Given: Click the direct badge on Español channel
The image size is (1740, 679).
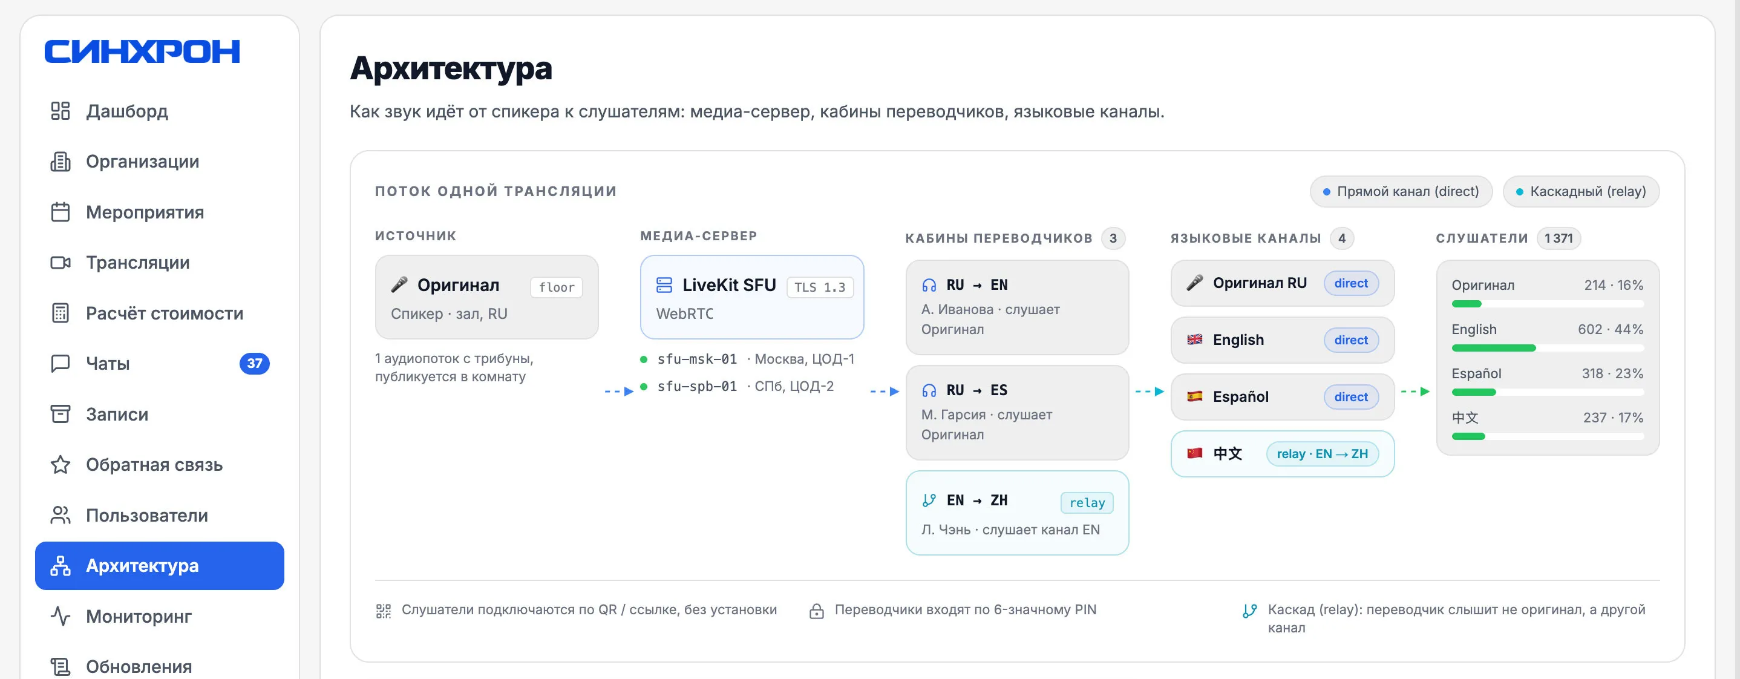Looking at the screenshot, I should [x=1351, y=397].
